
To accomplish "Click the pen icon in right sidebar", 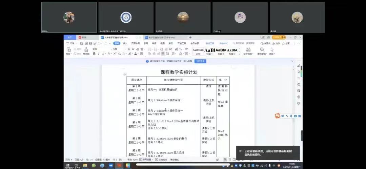I will [299, 66].
